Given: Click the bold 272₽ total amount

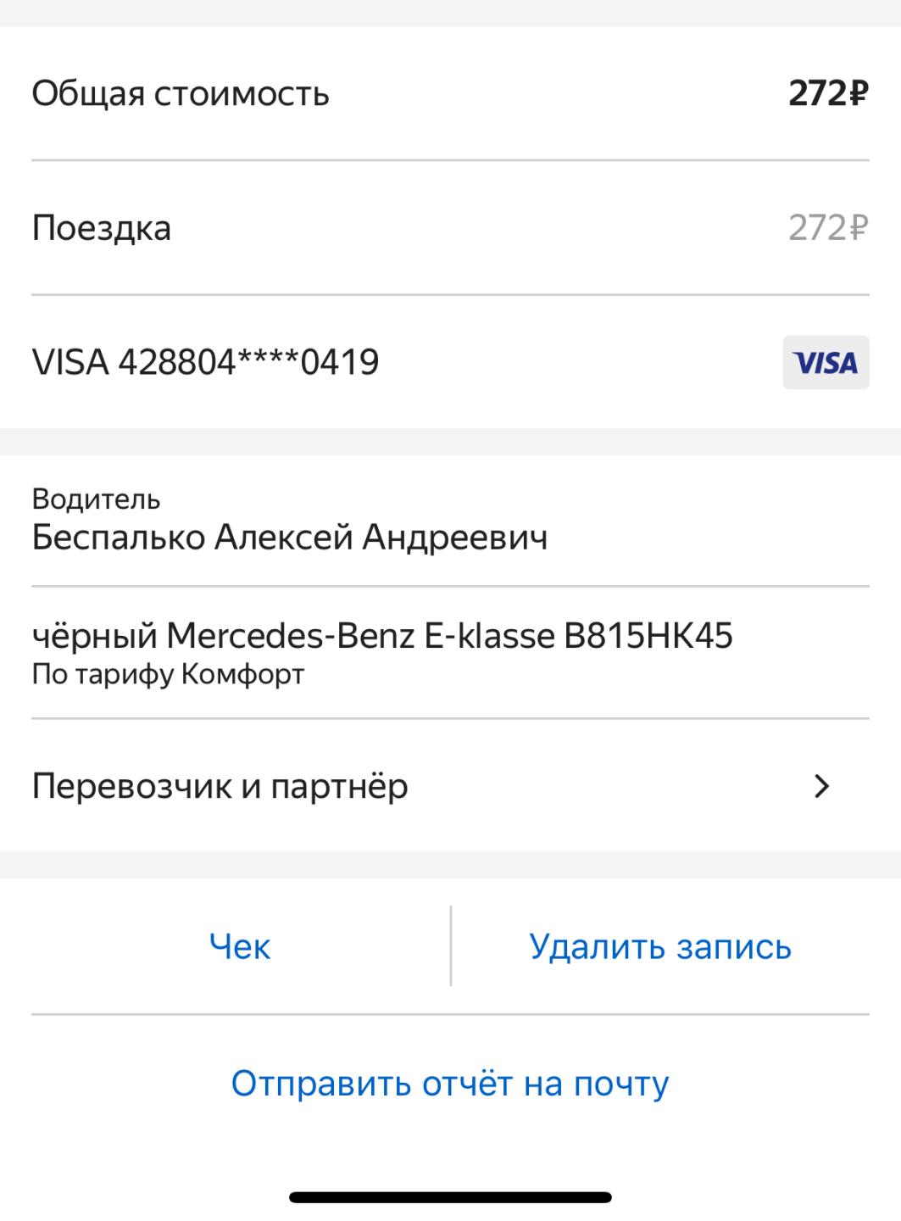Looking at the screenshot, I should tap(828, 93).
